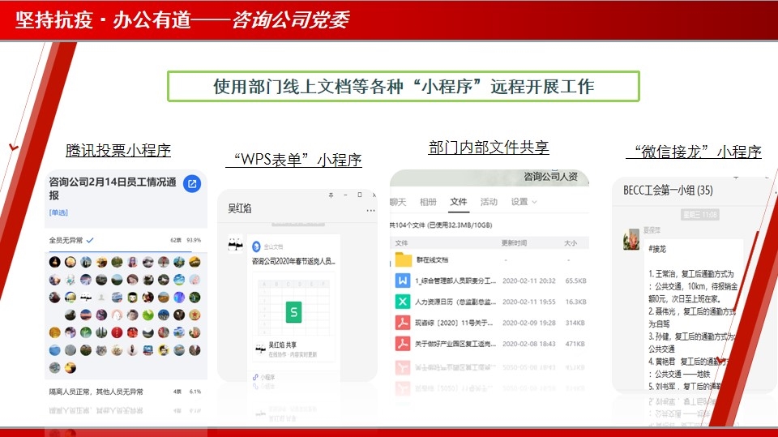Viewport: 778px width, 437px height.
Task: Click the group title BECC工会第一小组 (35)
Action: 668,191
